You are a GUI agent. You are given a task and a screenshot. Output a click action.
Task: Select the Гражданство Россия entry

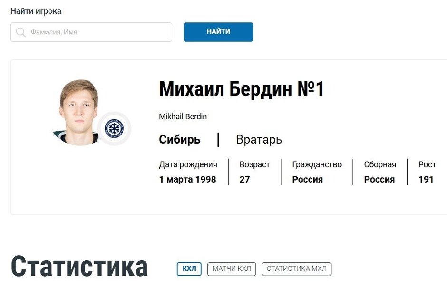pos(307,179)
